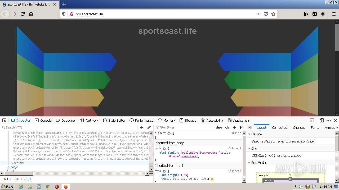Select the Changes sidebar tab
The height and width of the screenshot is (190, 339).
pos(299,127)
